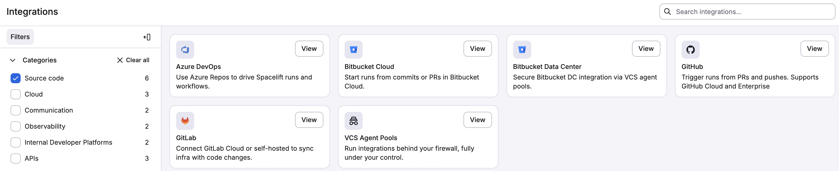Click the Bitbucket Data Center icon
The image size is (839, 171).
click(x=522, y=50)
